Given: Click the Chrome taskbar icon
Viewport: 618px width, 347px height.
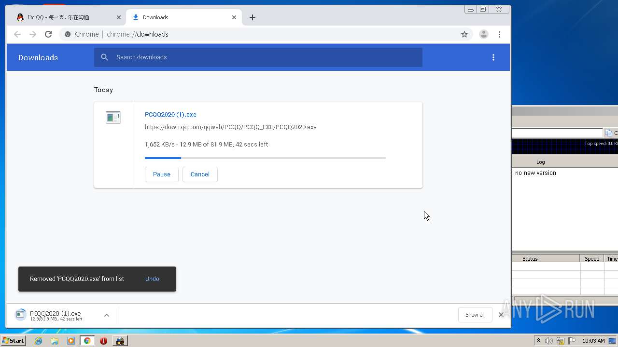Looking at the screenshot, I should [x=87, y=341].
